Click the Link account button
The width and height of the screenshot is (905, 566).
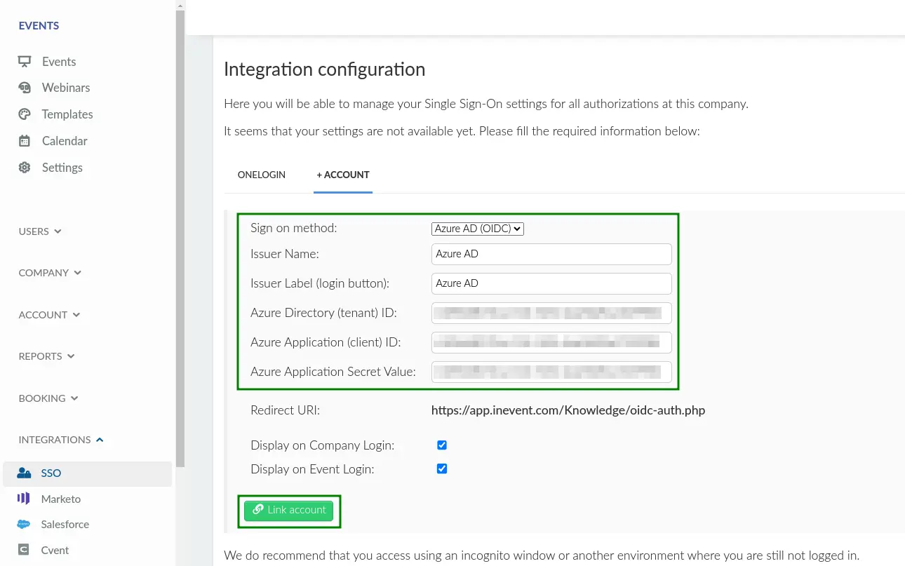pos(289,510)
